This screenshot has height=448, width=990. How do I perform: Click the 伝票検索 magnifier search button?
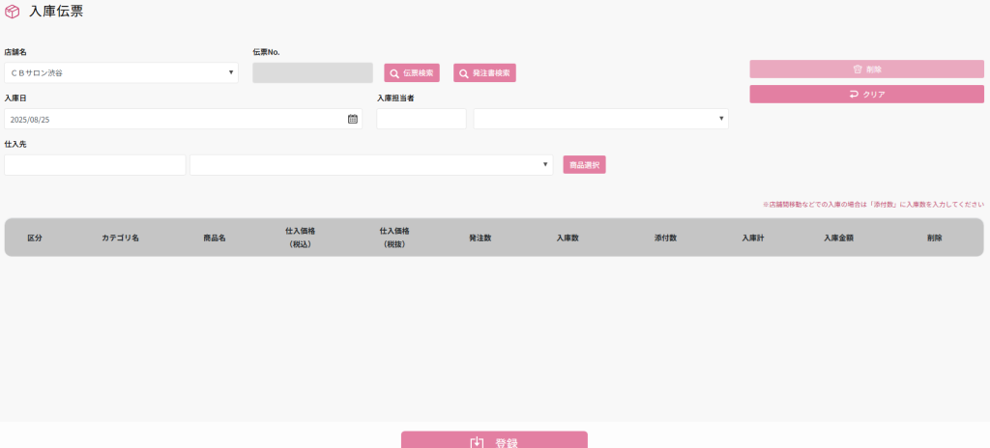tap(412, 73)
